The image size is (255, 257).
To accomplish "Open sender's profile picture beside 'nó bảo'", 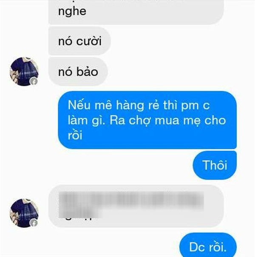I will tap(24, 71).
